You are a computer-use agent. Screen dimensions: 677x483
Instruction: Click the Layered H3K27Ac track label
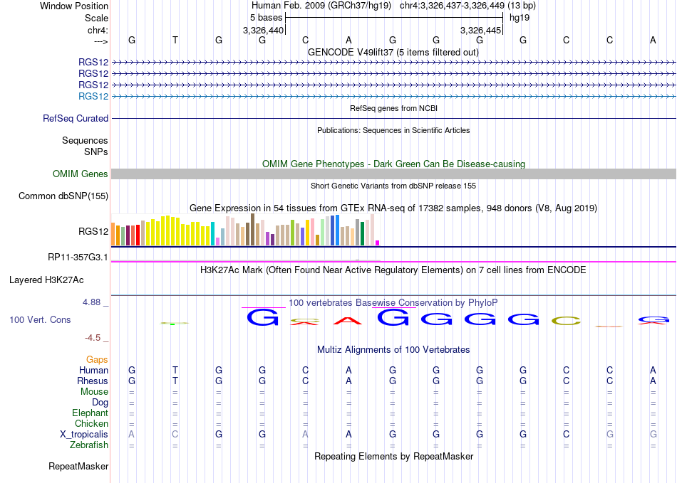pos(46,280)
